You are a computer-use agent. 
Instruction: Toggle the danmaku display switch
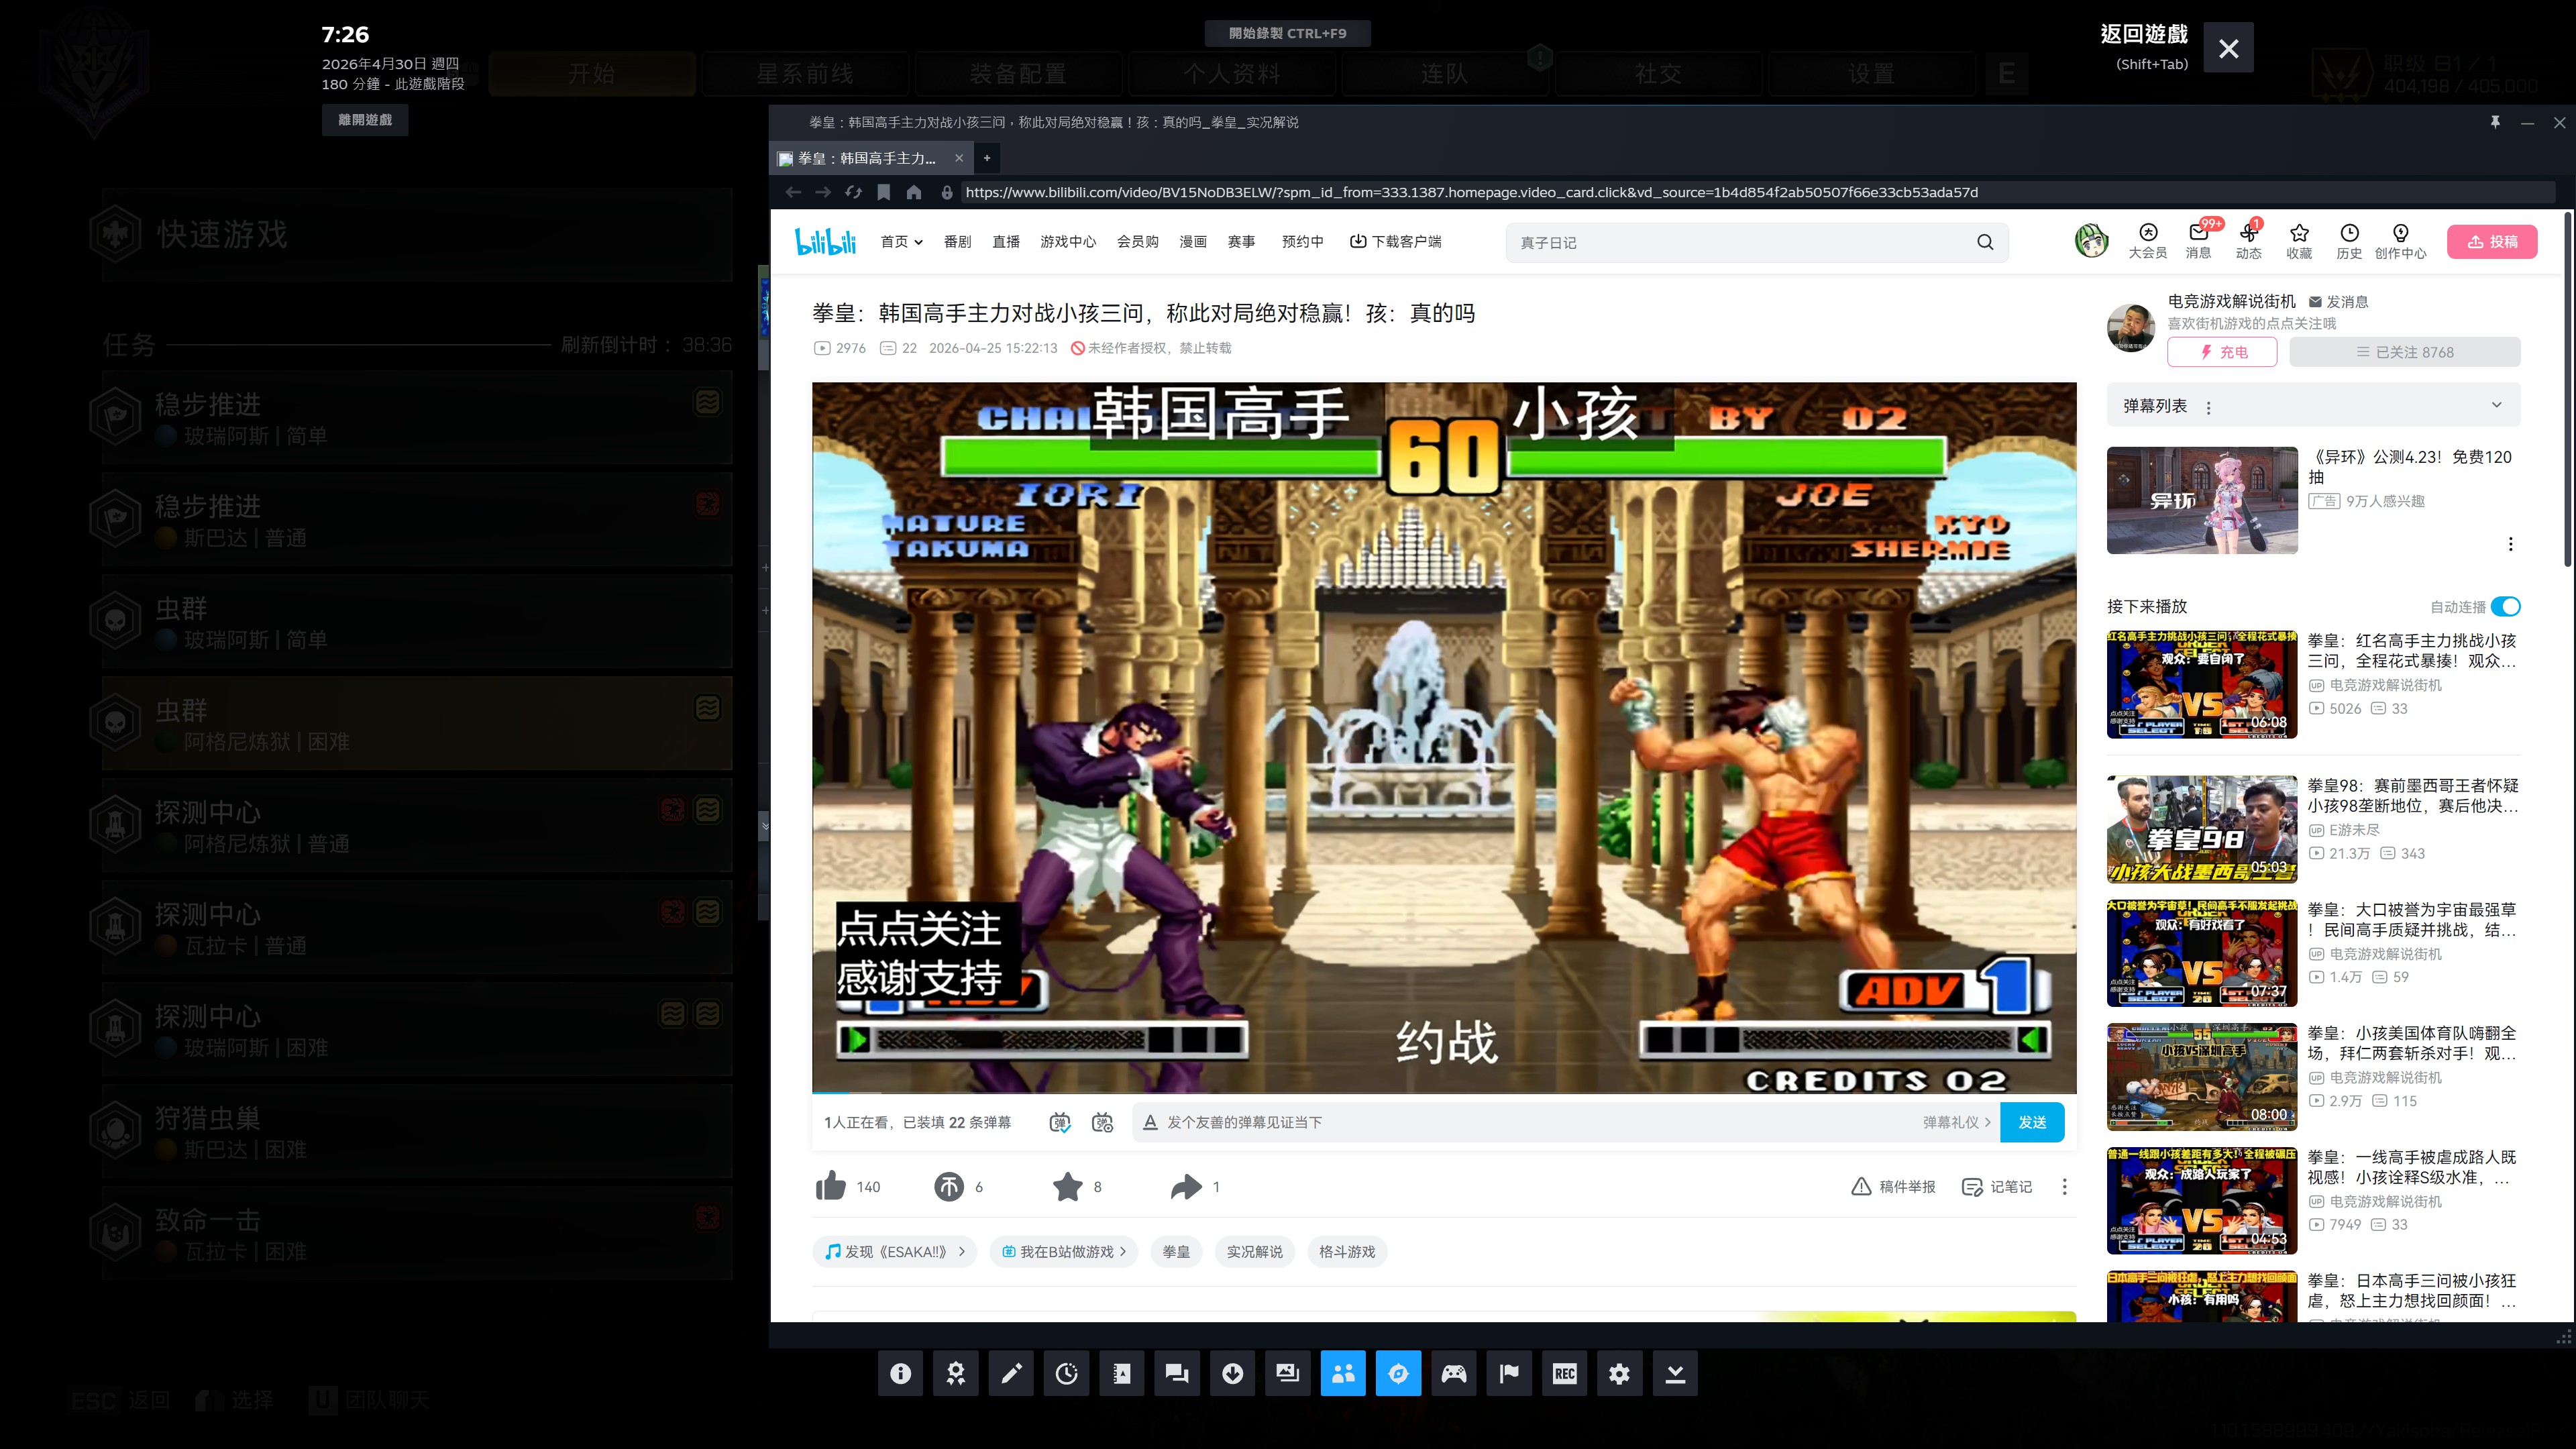[x=1060, y=1123]
